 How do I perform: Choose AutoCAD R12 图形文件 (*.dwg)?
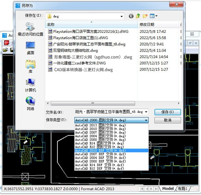[x=111, y=147]
